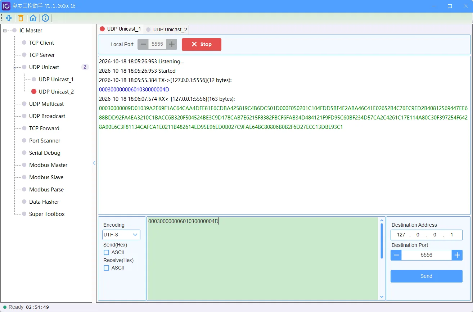Enable the Receive(Hex) ASCII checkbox
The height and width of the screenshot is (312, 473).
click(x=106, y=268)
